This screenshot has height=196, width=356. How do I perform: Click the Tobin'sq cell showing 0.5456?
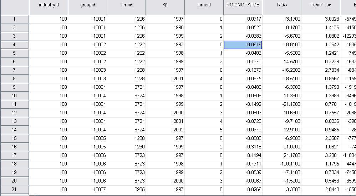[x=320, y=181]
